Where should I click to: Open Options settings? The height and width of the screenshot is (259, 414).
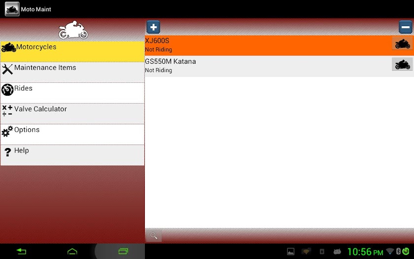(72, 134)
